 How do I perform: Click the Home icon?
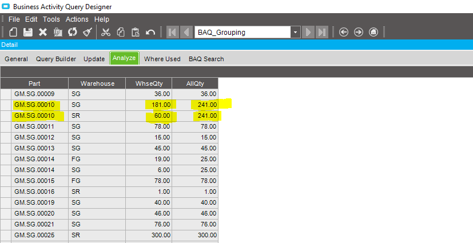click(x=373, y=32)
